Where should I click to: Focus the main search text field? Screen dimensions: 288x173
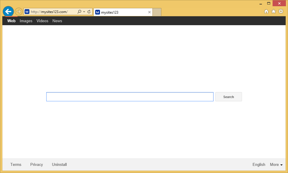[x=130, y=97]
